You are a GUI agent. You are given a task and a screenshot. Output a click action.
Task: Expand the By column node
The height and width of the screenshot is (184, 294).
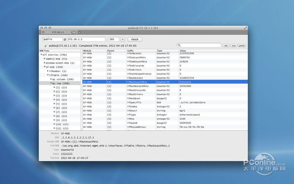click(51, 79)
